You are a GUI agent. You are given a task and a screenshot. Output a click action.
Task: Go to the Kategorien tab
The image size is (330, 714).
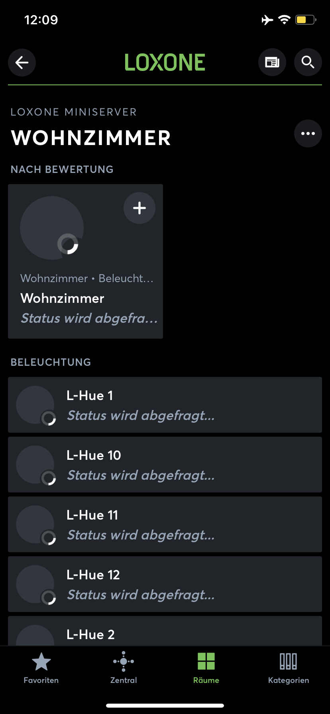289,668
